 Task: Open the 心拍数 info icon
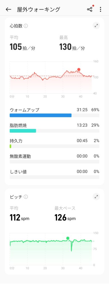(x=26, y=26)
